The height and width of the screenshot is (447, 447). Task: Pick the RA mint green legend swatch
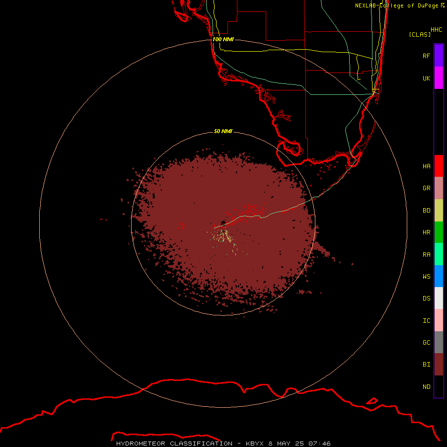click(x=439, y=254)
